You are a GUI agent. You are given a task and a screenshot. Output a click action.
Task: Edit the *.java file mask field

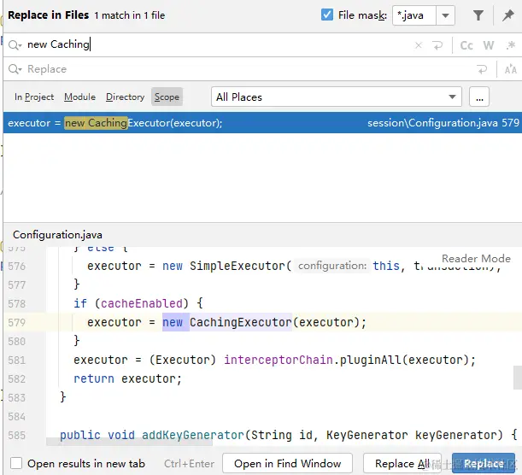point(414,15)
